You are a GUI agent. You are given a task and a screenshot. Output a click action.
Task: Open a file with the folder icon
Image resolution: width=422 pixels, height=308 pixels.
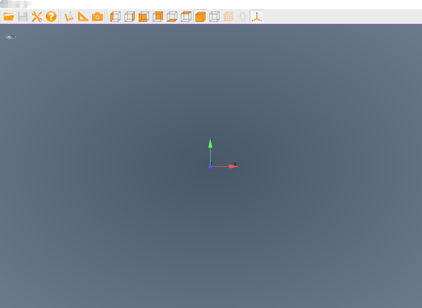click(9, 16)
